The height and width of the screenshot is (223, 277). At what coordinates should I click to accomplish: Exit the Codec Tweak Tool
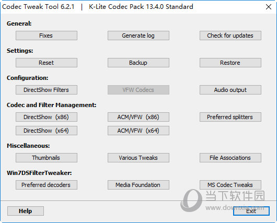pos(251,211)
